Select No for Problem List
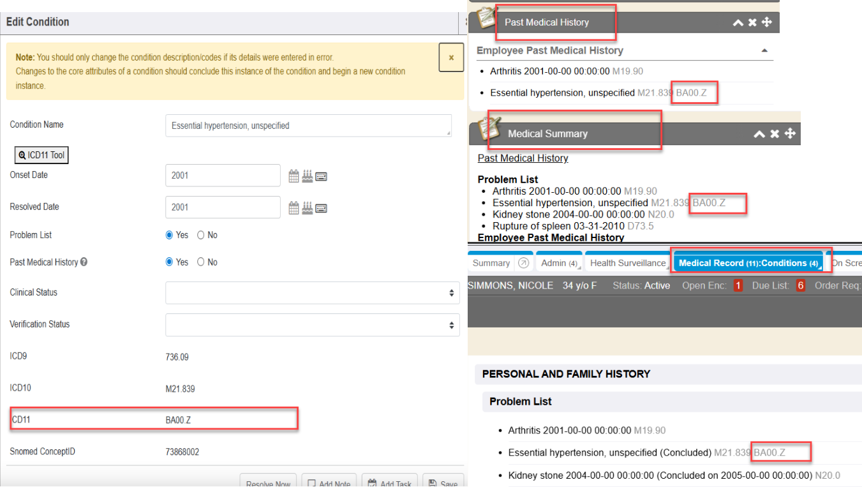 201,236
